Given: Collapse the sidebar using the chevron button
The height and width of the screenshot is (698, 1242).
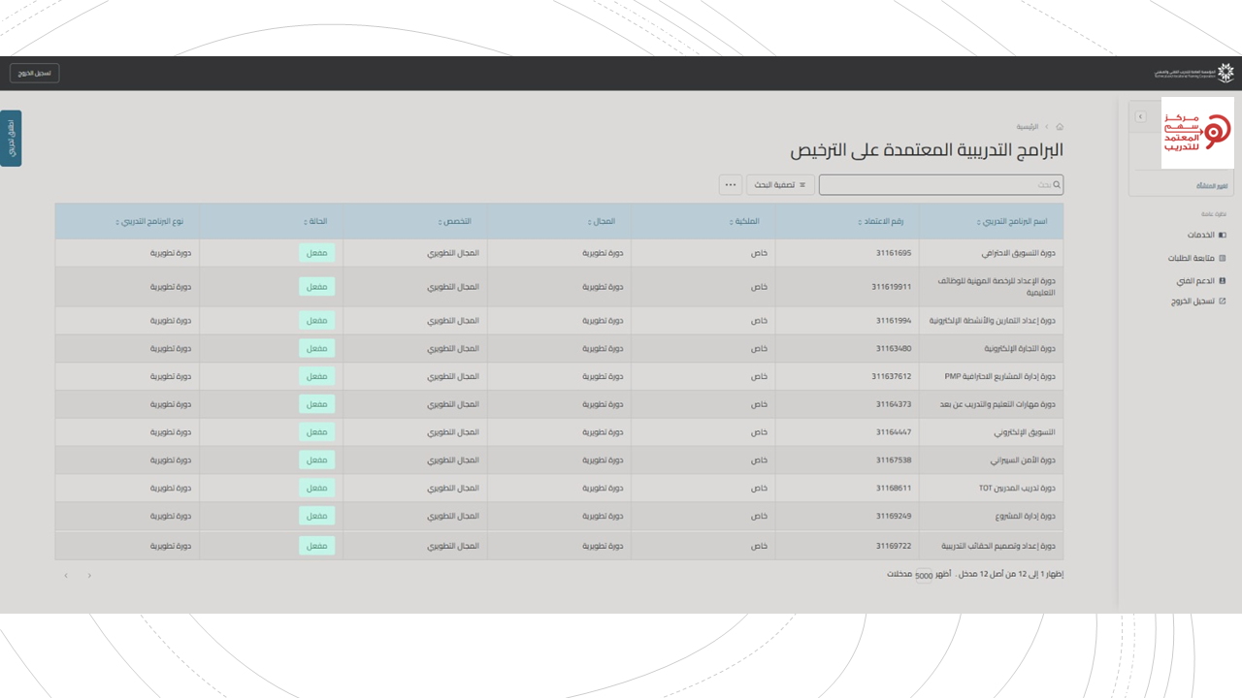Looking at the screenshot, I should 1140,117.
